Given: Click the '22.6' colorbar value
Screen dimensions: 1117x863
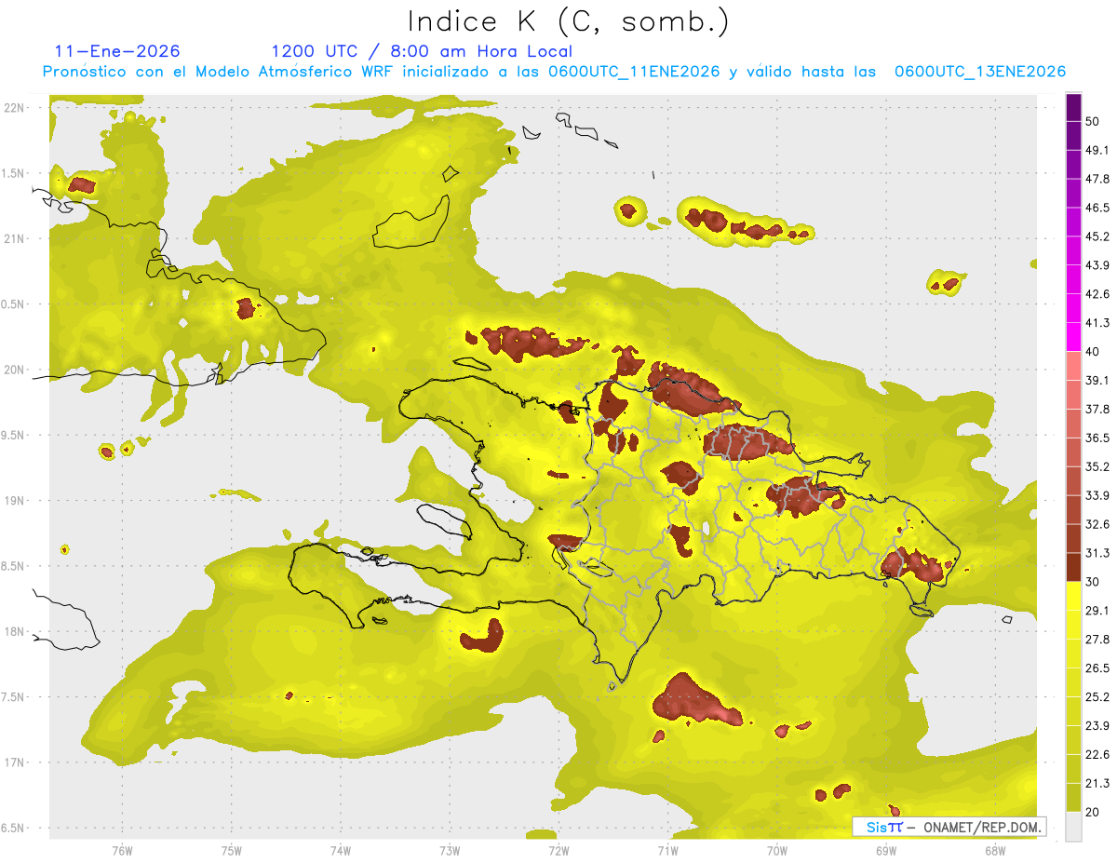Looking at the screenshot, I should (1097, 754).
